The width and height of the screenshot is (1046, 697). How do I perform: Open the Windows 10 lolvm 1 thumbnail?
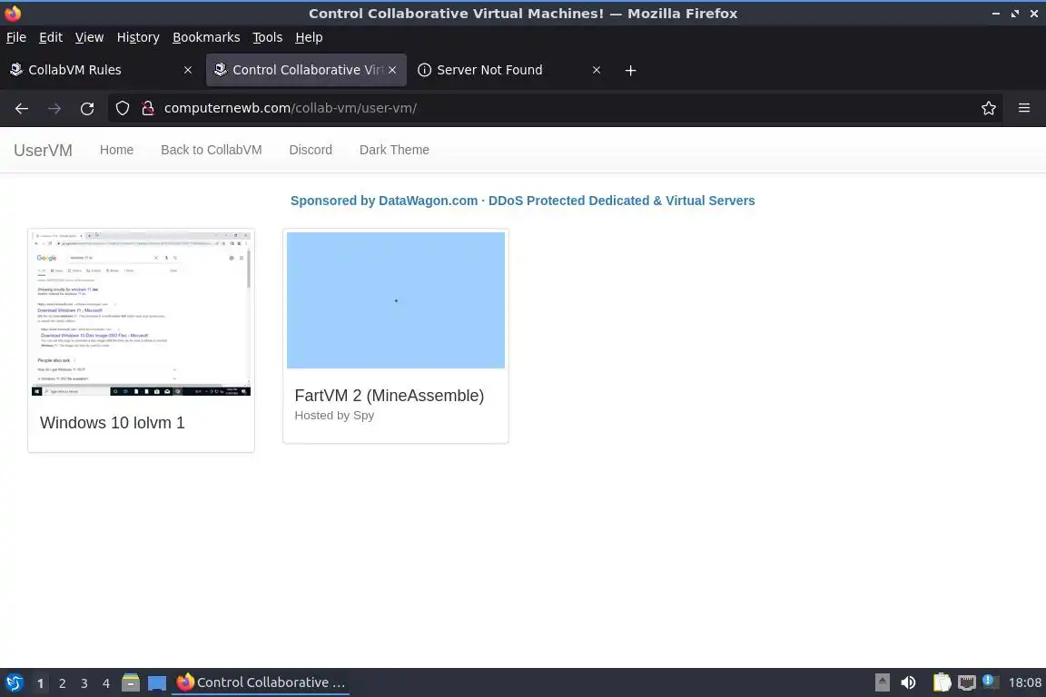pyautogui.click(x=141, y=313)
